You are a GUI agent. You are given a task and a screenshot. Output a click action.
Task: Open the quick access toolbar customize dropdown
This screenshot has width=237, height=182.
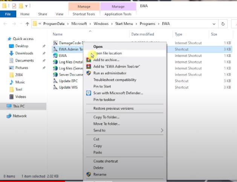click(26, 6)
